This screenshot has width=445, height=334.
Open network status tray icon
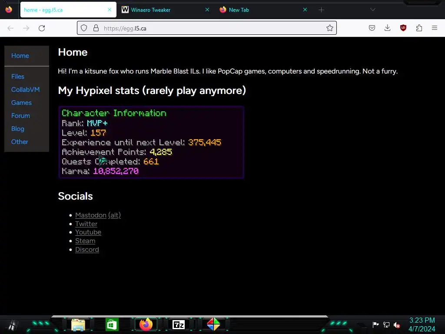coord(386,324)
